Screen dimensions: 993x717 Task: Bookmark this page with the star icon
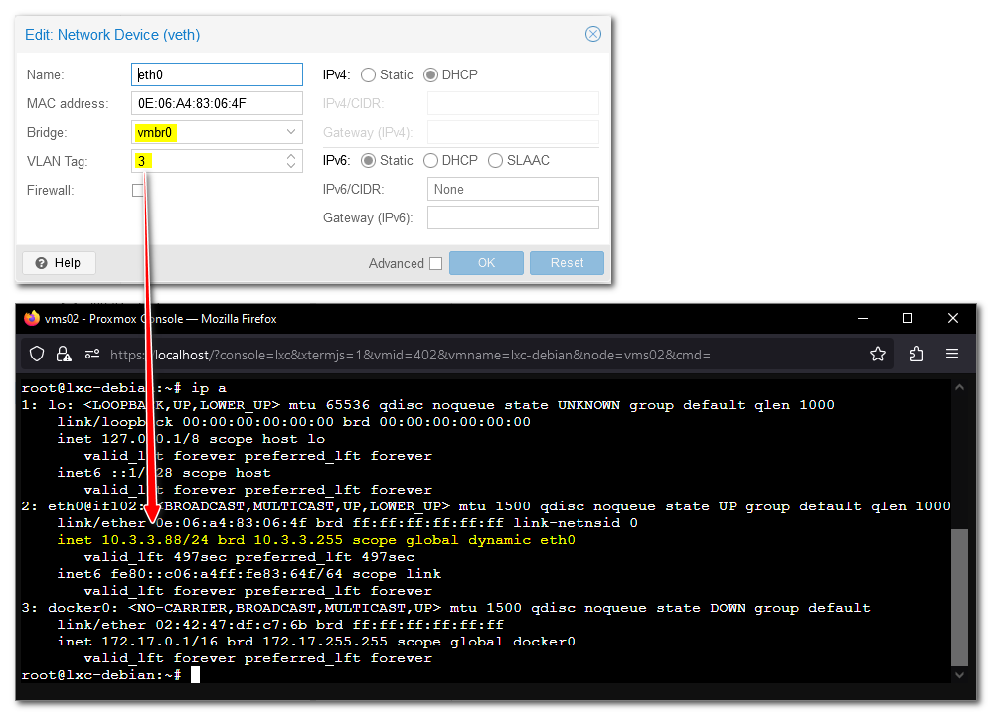877,354
